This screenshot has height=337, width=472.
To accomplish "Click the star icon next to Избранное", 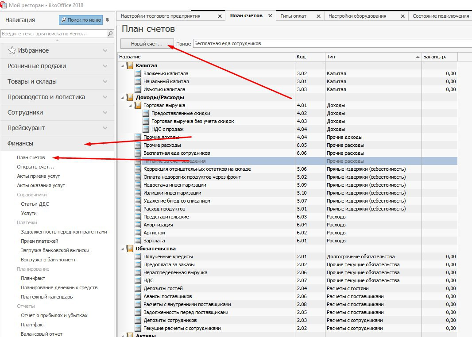I will pyautogui.click(x=12, y=50).
